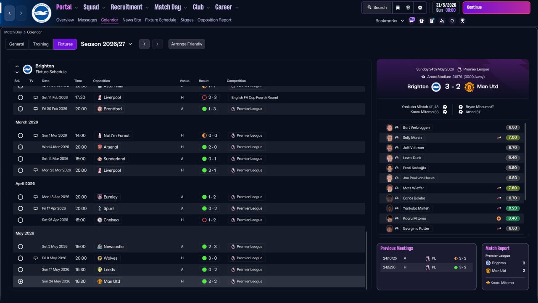Open the world globe icon

click(x=408, y=8)
